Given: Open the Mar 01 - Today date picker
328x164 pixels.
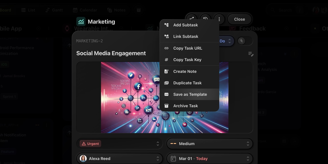Looking at the screenshot, I should [x=209, y=159].
